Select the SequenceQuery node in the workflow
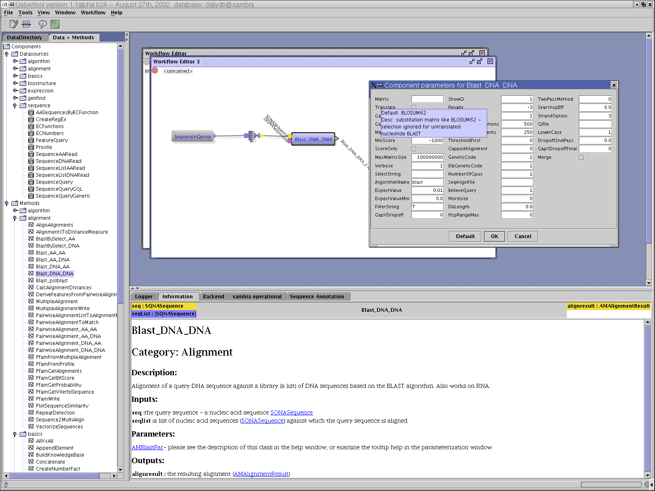 193,136
